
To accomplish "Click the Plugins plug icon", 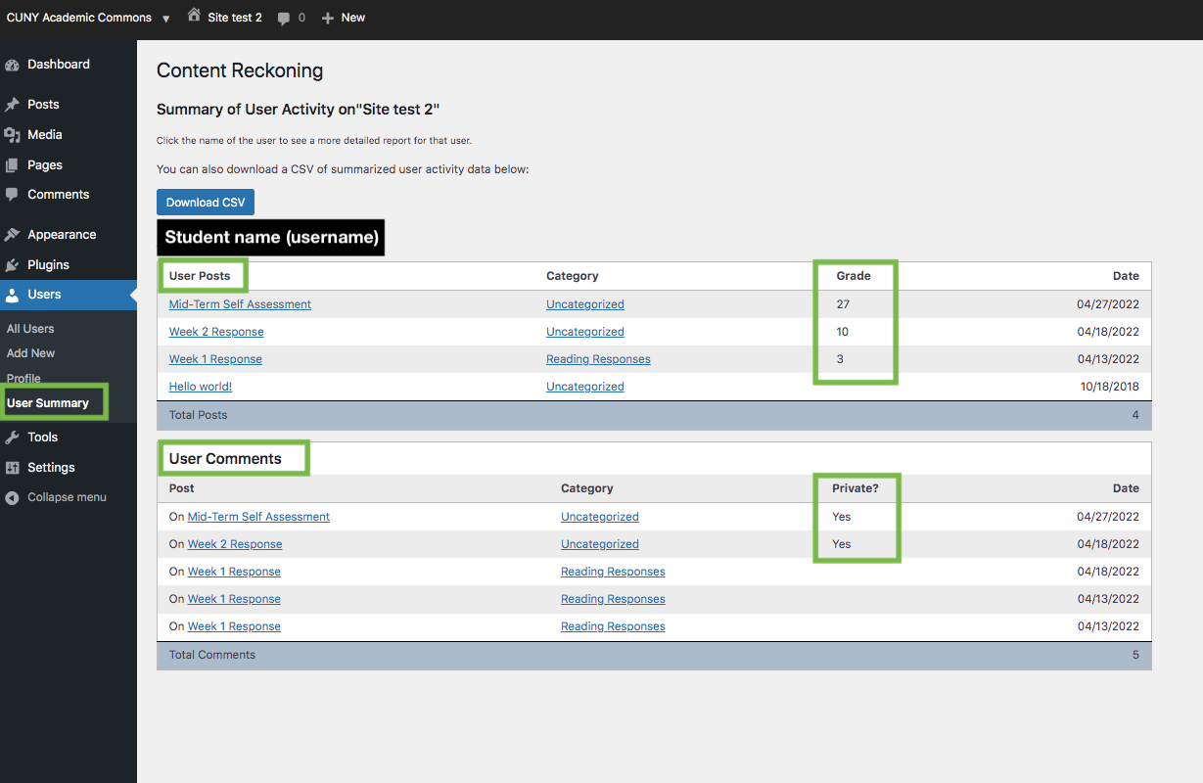I will (x=12, y=265).
